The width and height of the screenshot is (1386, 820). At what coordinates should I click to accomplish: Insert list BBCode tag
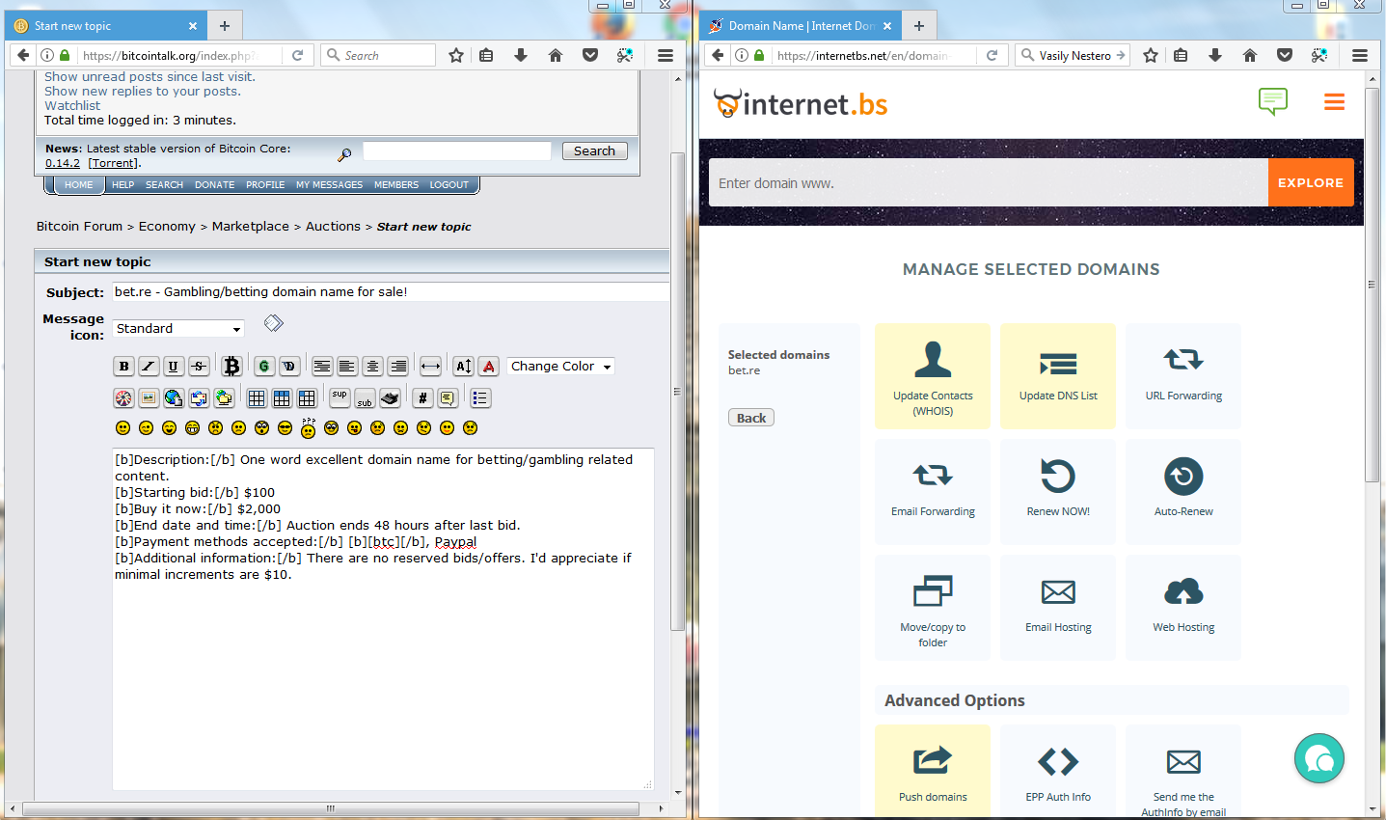[480, 397]
